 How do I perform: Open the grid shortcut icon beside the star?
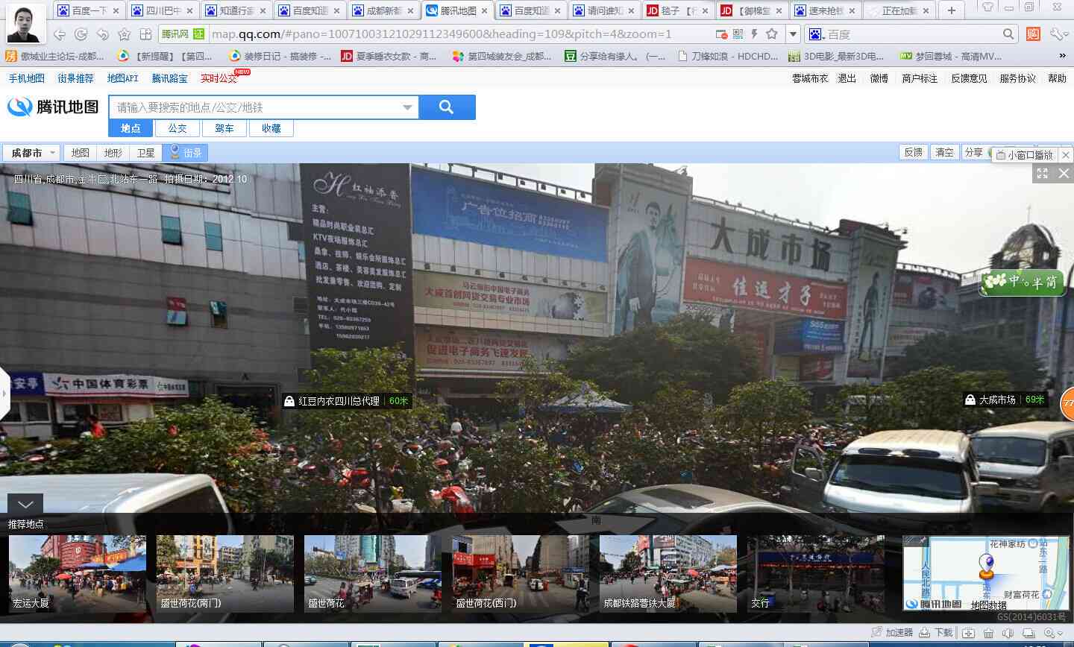(145, 34)
